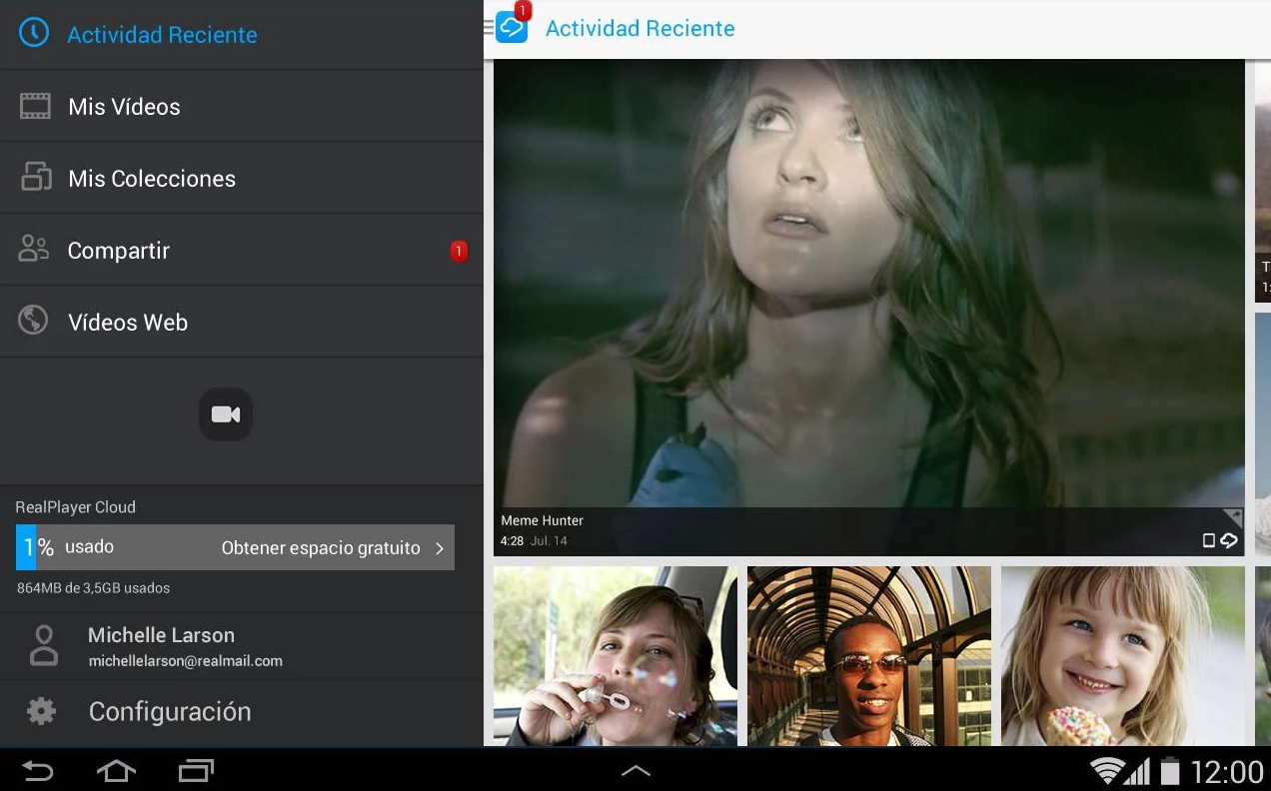Tap the RealPlayer Cloud logo in header
This screenshot has width=1271, height=791.
512,25
